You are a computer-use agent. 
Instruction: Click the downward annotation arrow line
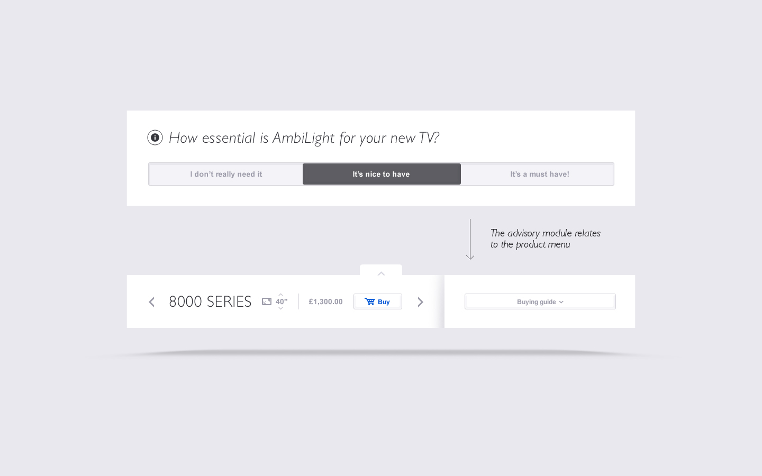tap(470, 239)
